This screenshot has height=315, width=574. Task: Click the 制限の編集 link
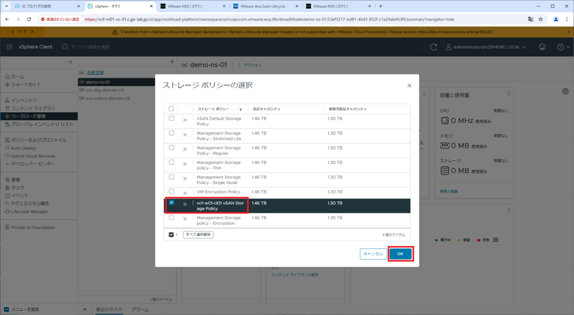[449, 191]
